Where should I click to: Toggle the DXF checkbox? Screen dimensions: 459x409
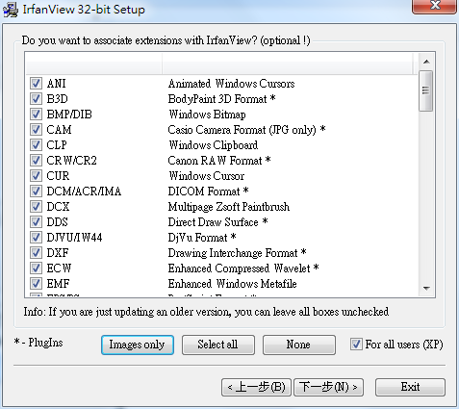[36, 253]
